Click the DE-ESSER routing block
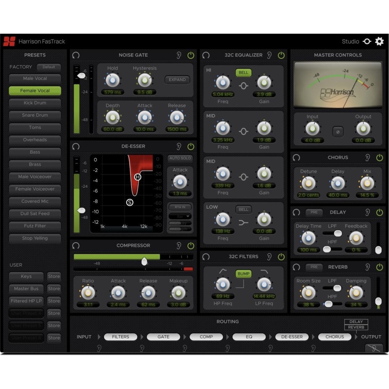Image resolution: width=389 pixels, height=389 pixels. coord(292,337)
